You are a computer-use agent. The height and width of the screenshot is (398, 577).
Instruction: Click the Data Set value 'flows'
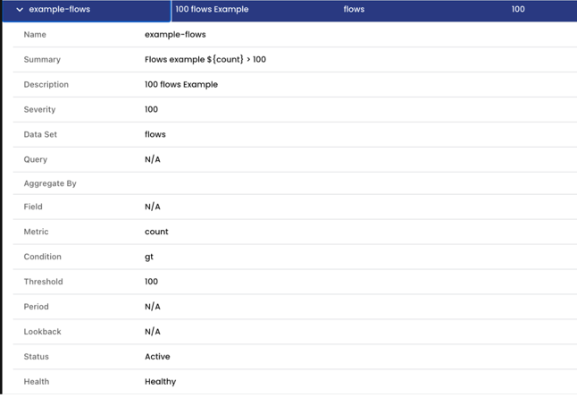(x=155, y=135)
